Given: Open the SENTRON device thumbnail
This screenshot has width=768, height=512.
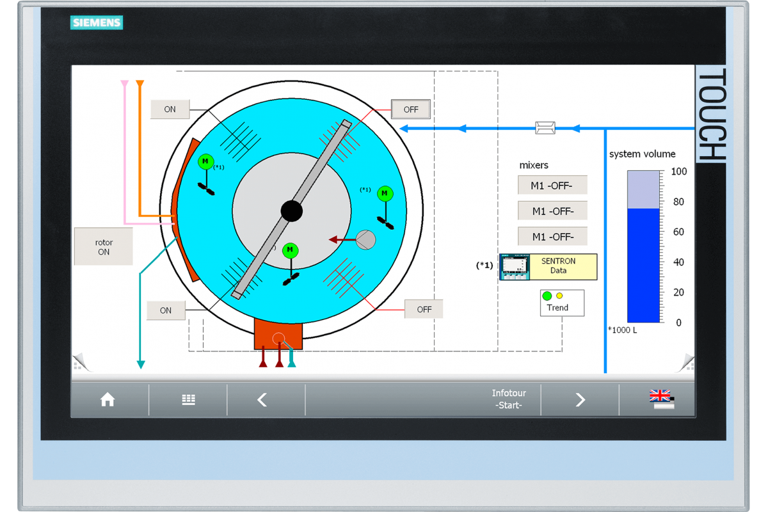Looking at the screenshot, I should tap(515, 267).
